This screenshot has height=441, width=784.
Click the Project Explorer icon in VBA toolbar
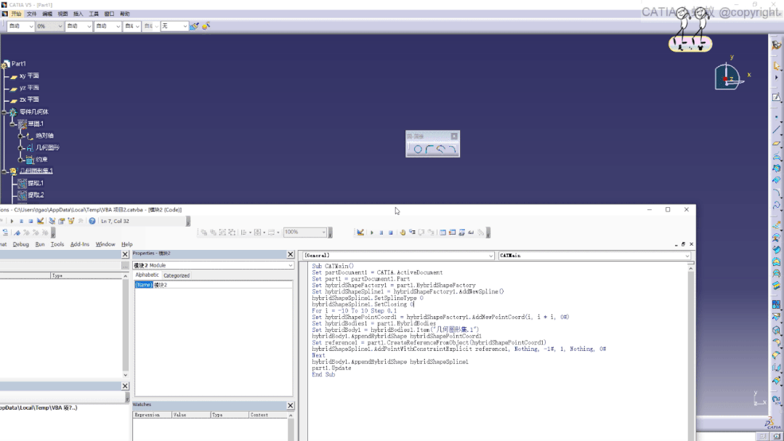click(x=52, y=221)
